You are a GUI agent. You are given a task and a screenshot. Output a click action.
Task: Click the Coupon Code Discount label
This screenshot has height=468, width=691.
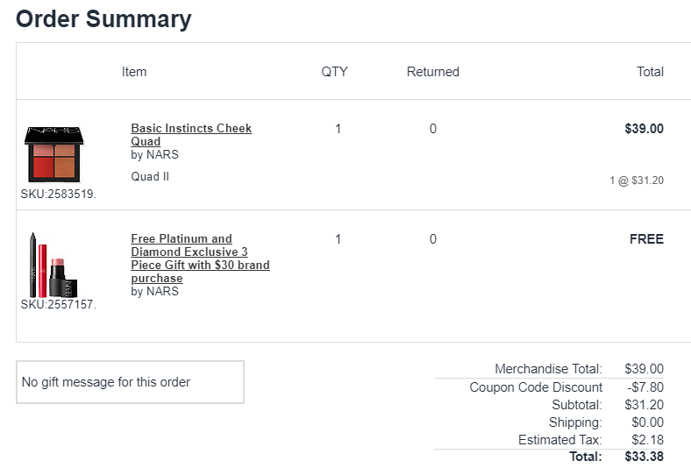pyautogui.click(x=536, y=387)
